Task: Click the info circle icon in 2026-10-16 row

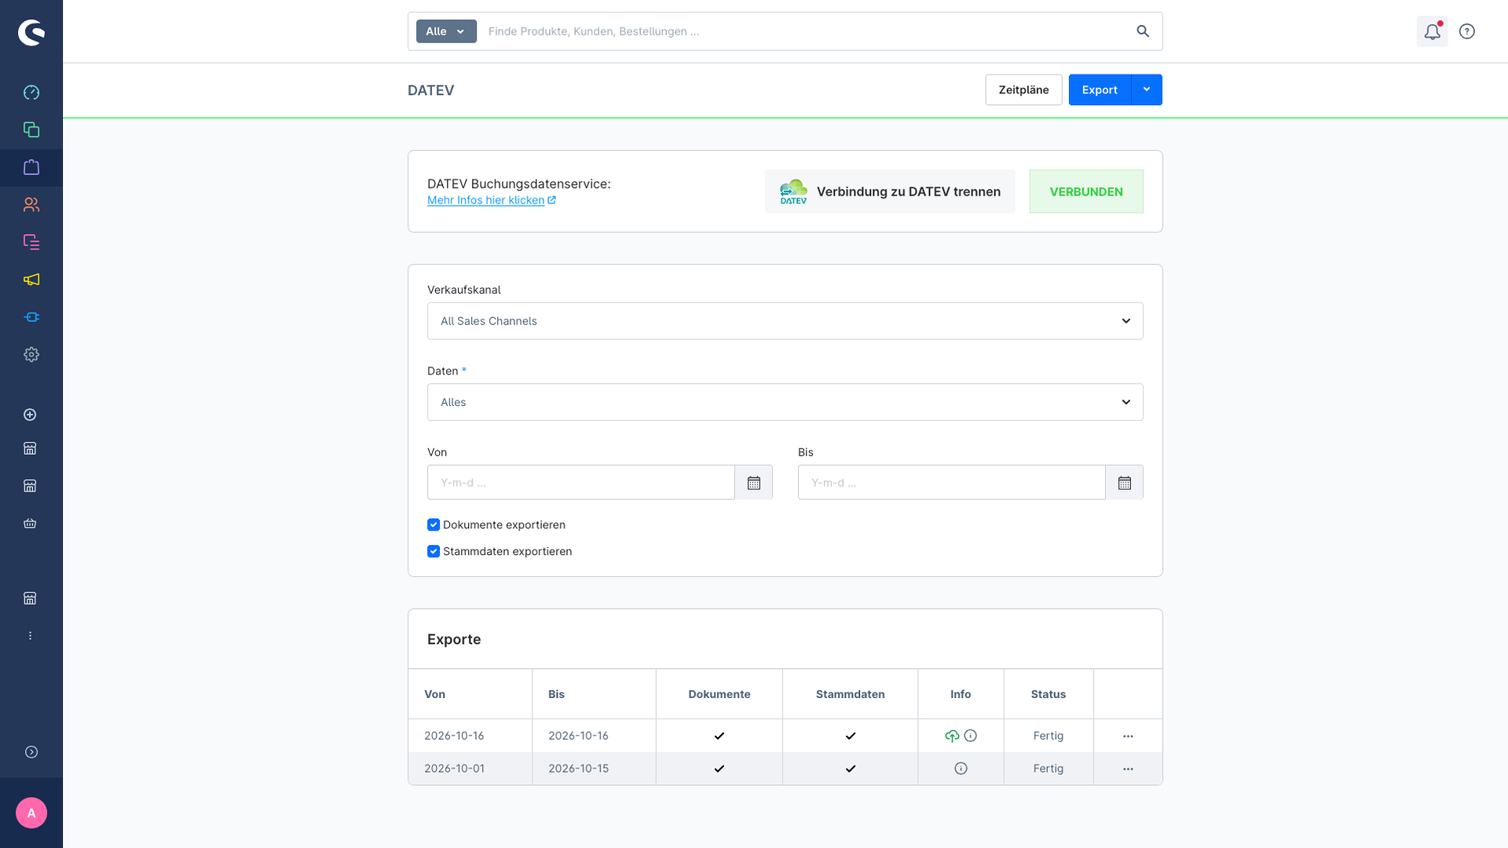Action: [971, 736]
